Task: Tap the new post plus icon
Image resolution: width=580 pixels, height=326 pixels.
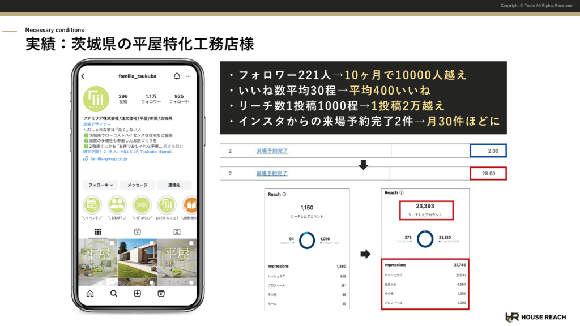Action: click(x=137, y=294)
